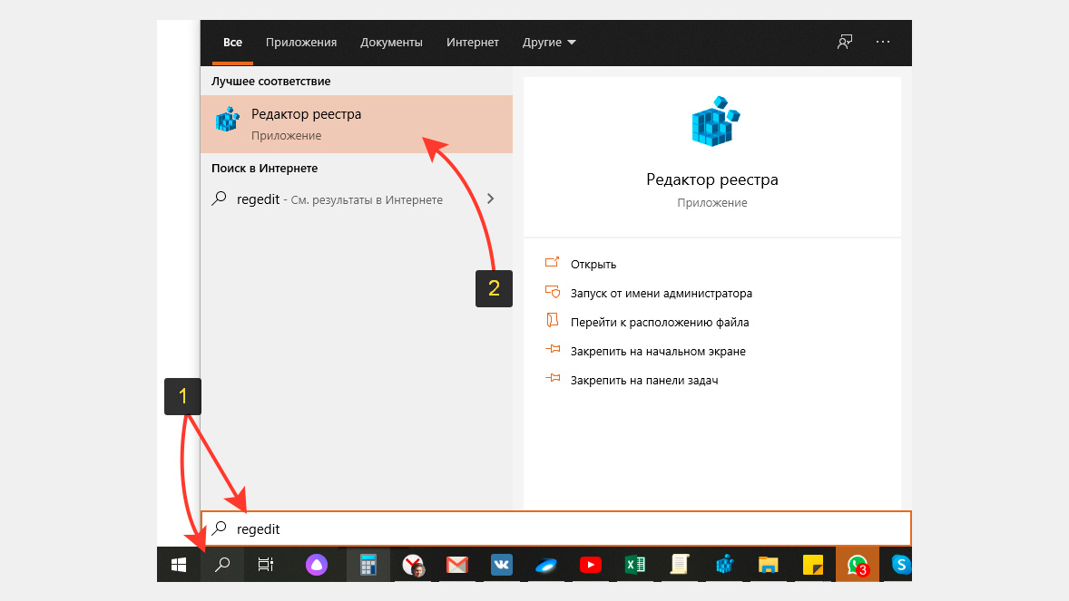Image resolution: width=1069 pixels, height=601 pixels.
Task: Click the taskbar search magnifier icon
Action: [222, 565]
